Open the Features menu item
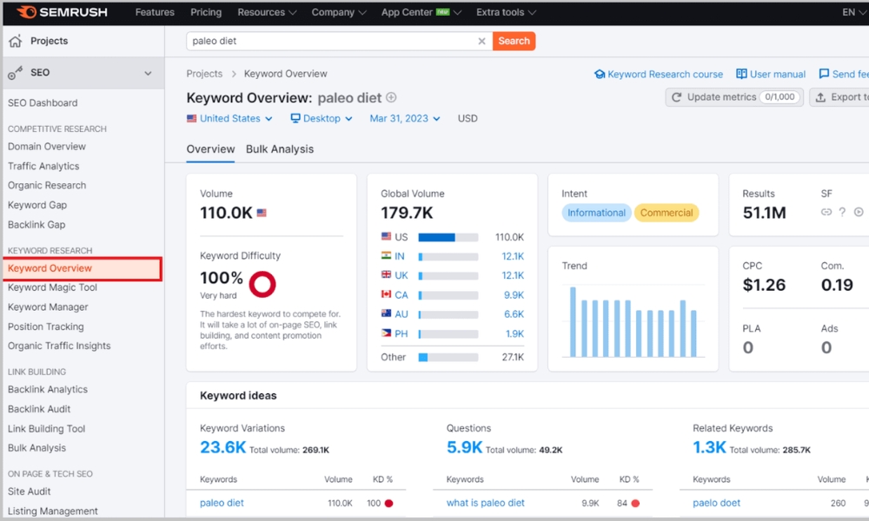 click(x=155, y=12)
